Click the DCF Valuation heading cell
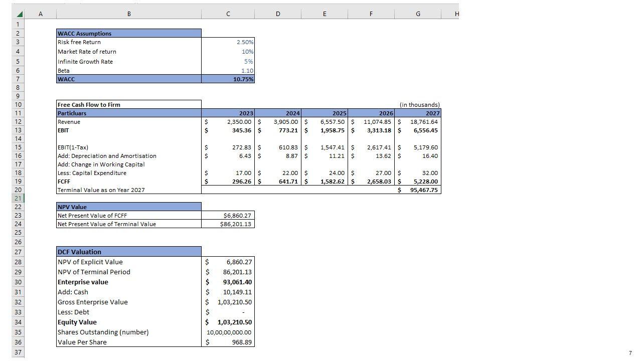Image resolution: width=642 pixels, height=361 pixels. pos(128,252)
